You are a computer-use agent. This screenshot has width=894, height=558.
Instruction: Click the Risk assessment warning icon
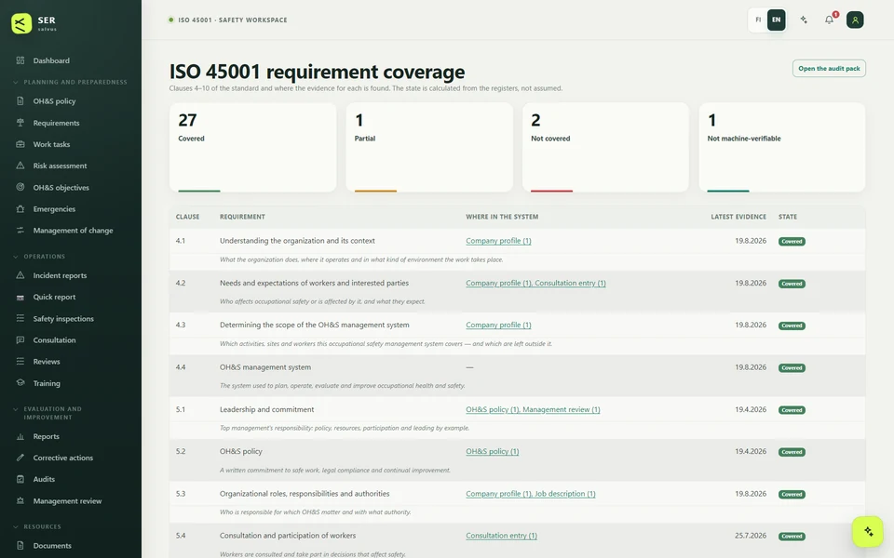20,166
